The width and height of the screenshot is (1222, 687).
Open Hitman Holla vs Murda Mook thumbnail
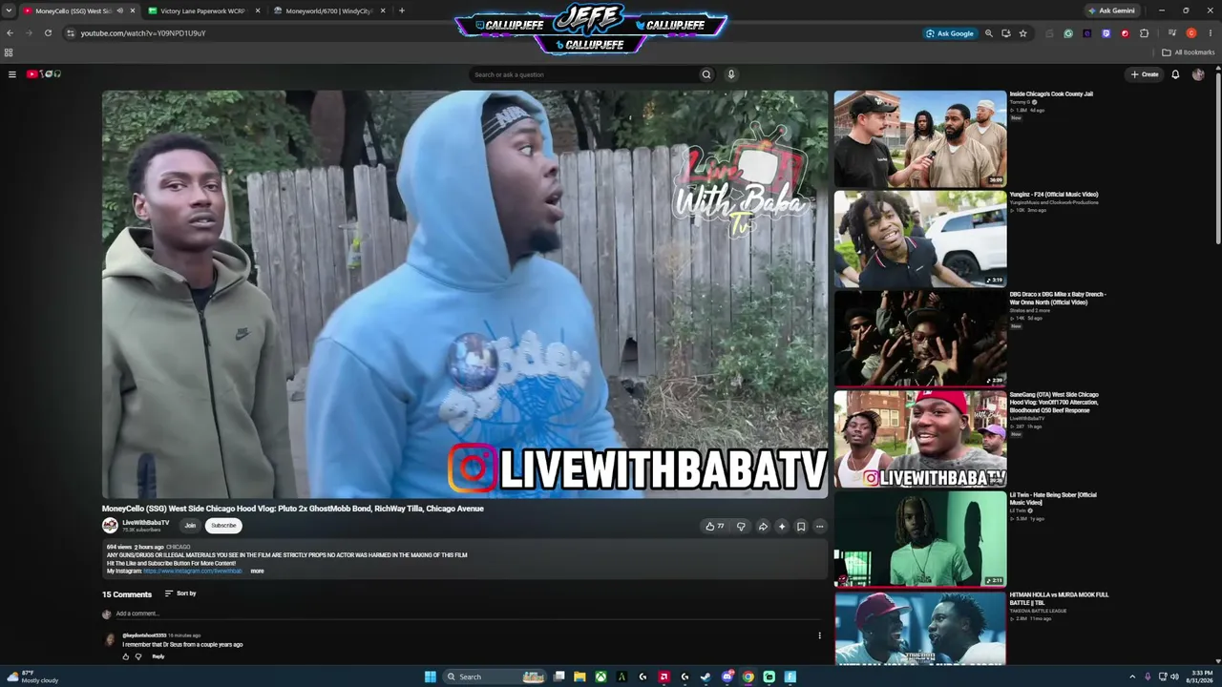[920, 628]
